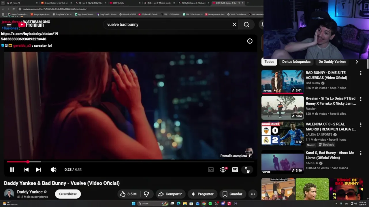The width and height of the screenshot is (369, 207).
Task: Open options menu for 'Dime Si Te Acuerdas'
Action: click(361, 73)
